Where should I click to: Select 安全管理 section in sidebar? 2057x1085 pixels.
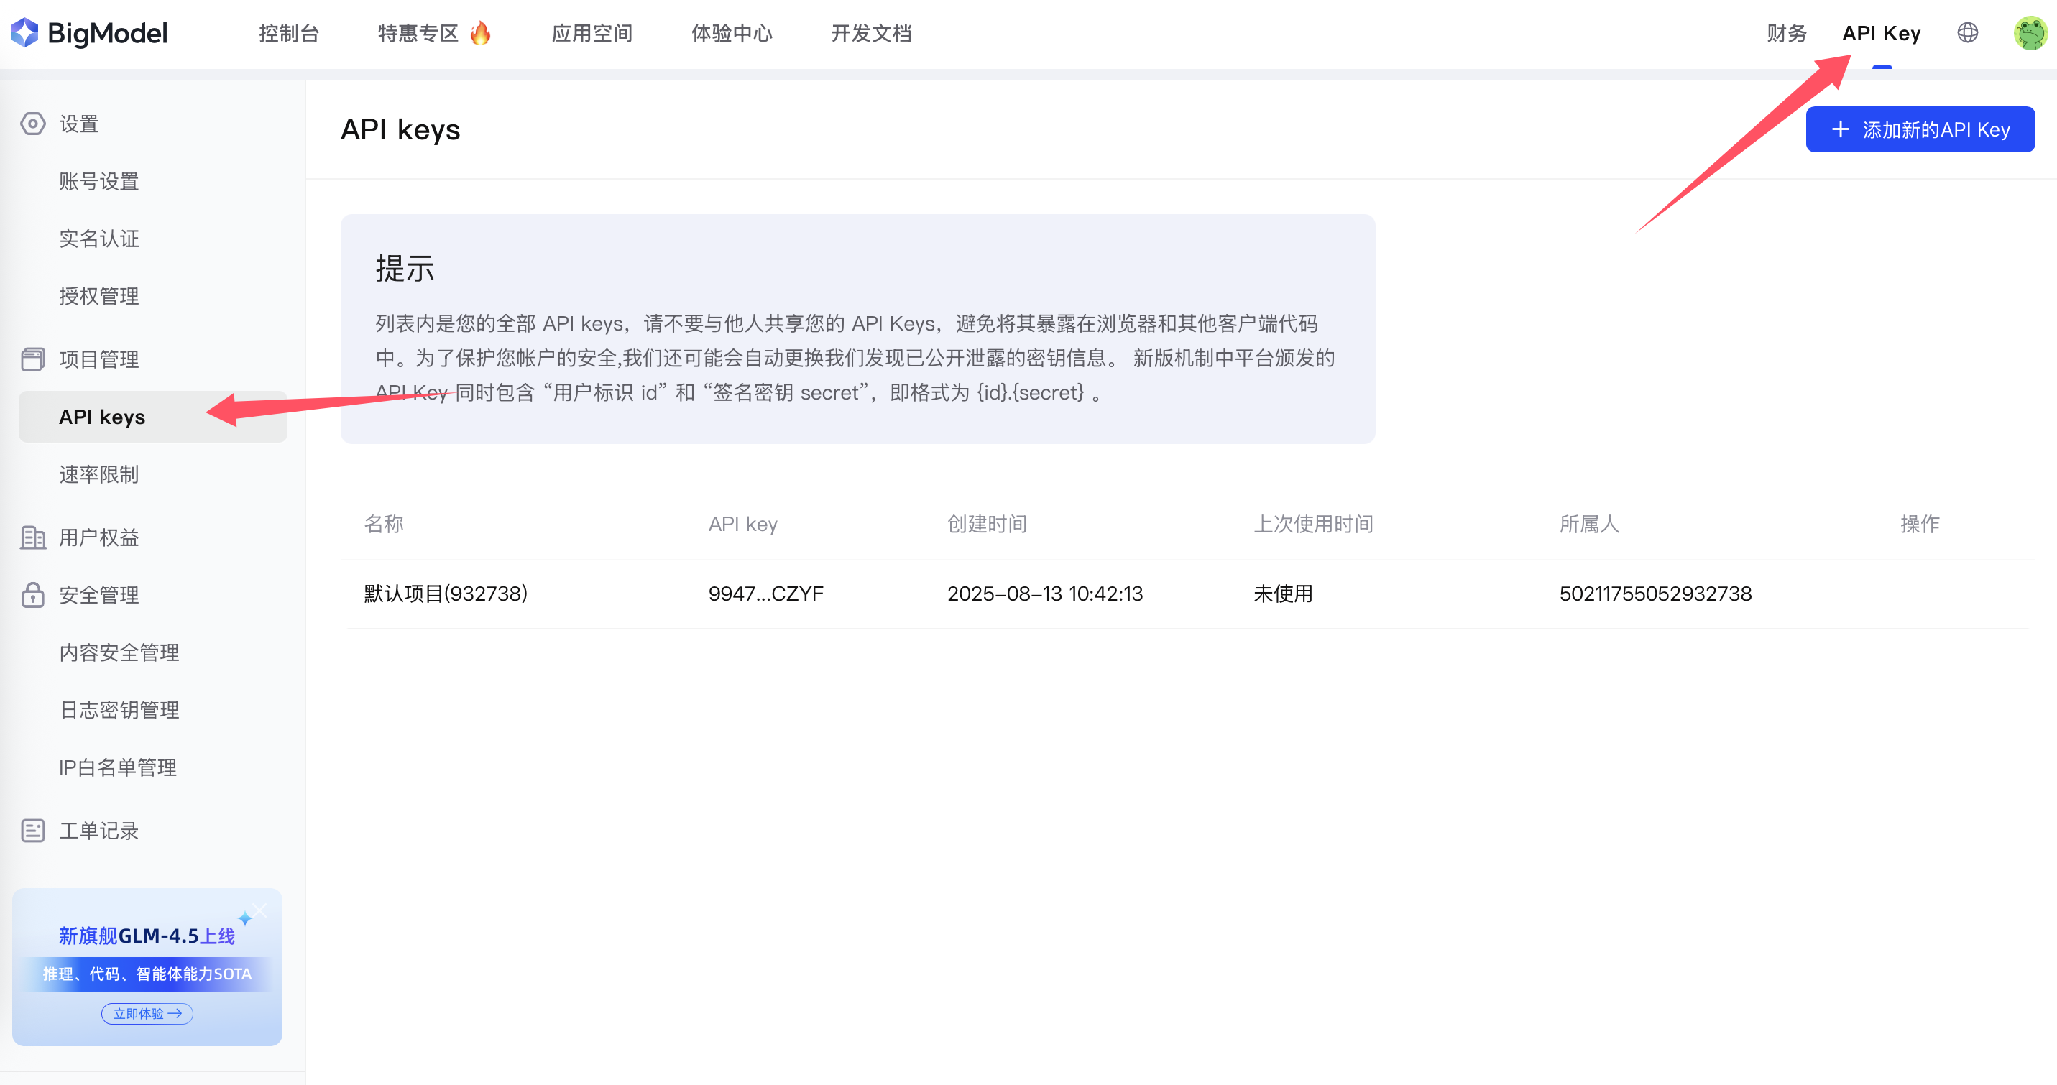coord(99,595)
